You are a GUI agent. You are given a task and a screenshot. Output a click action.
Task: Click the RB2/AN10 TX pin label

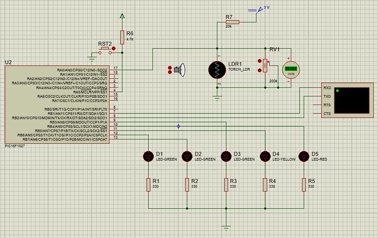click(x=60, y=118)
